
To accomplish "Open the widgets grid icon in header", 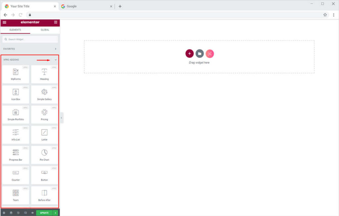I will pos(56,22).
